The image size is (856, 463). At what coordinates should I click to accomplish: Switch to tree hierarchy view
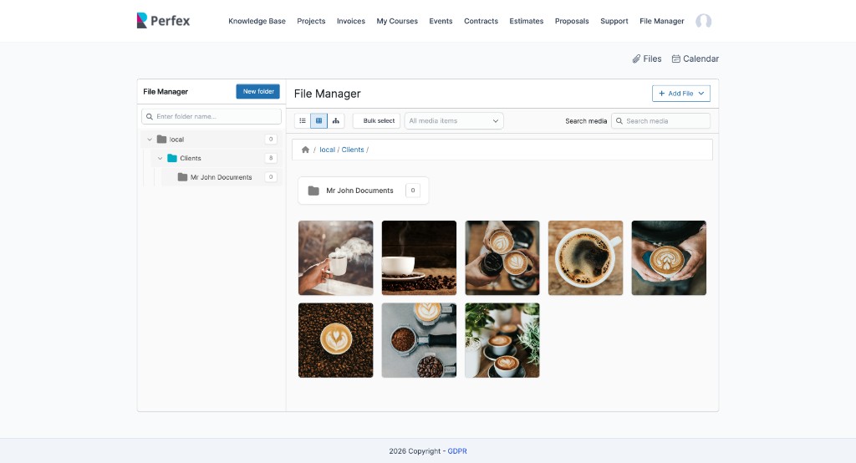pyautogui.click(x=335, y=121)
